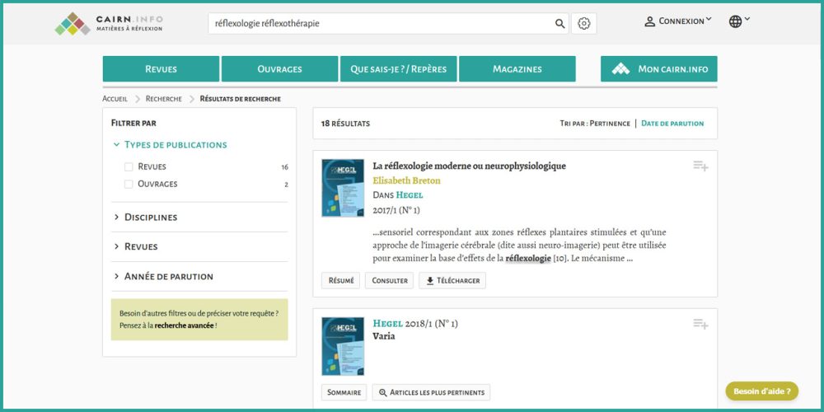The height and width of the screenshot is (412, 824).
Task: Click the search magnifier icon
Action: pos(559,24)
